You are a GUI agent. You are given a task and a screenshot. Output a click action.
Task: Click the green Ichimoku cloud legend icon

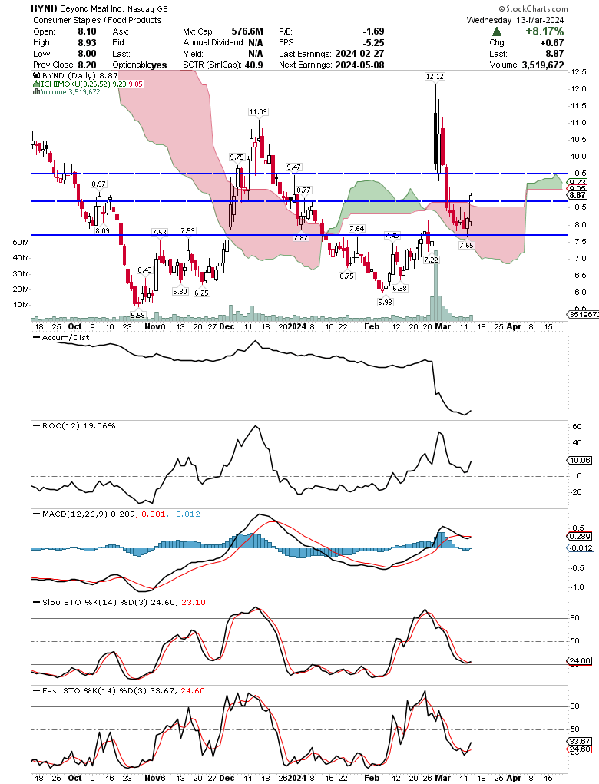click(35, 84)
